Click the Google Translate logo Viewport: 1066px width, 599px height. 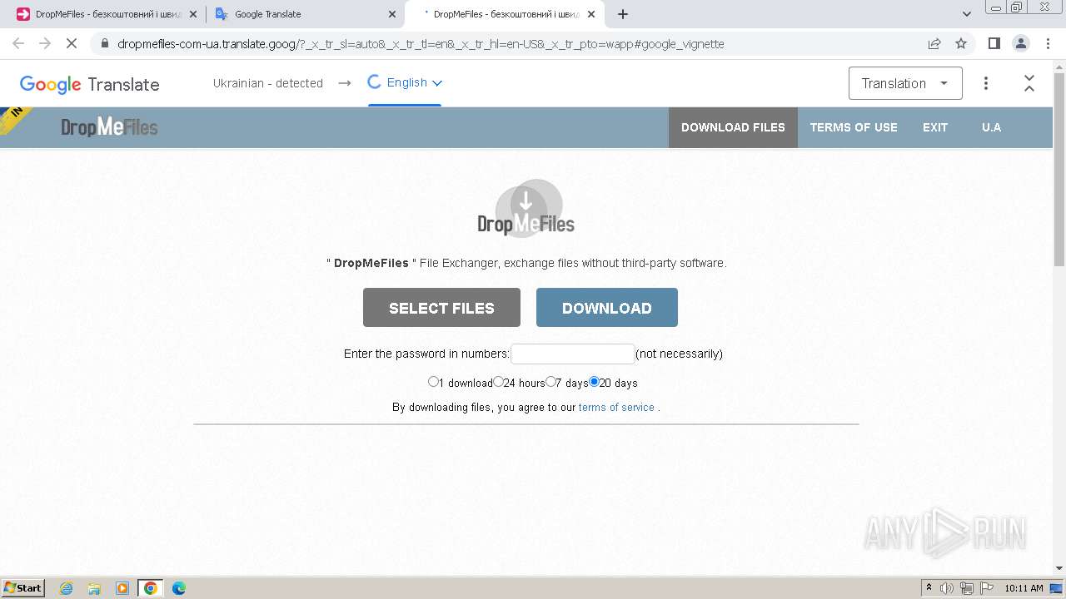tap(89, 84)
